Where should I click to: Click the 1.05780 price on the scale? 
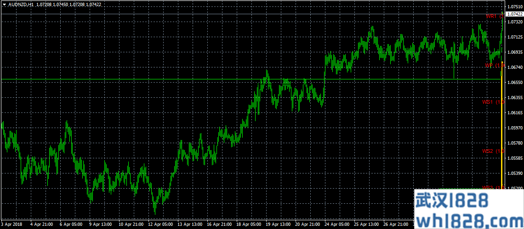click(x=514, y=143)
